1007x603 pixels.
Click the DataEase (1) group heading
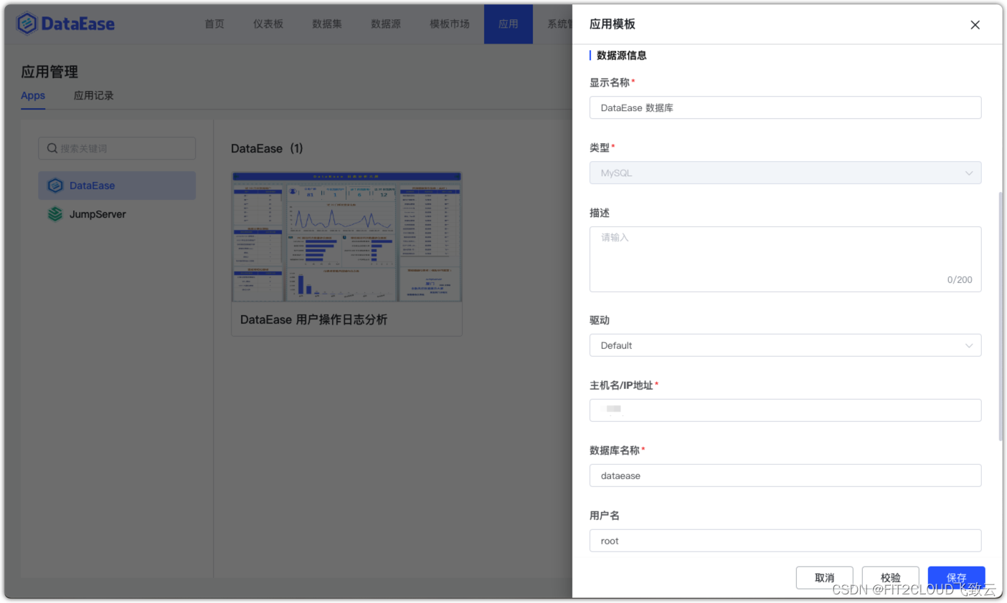(267, 148)
